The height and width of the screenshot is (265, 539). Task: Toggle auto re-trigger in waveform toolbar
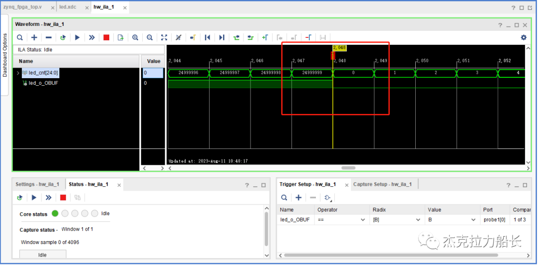[63, 37]
